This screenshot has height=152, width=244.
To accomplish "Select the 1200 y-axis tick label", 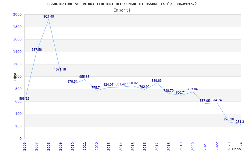I will pos(18,64).
